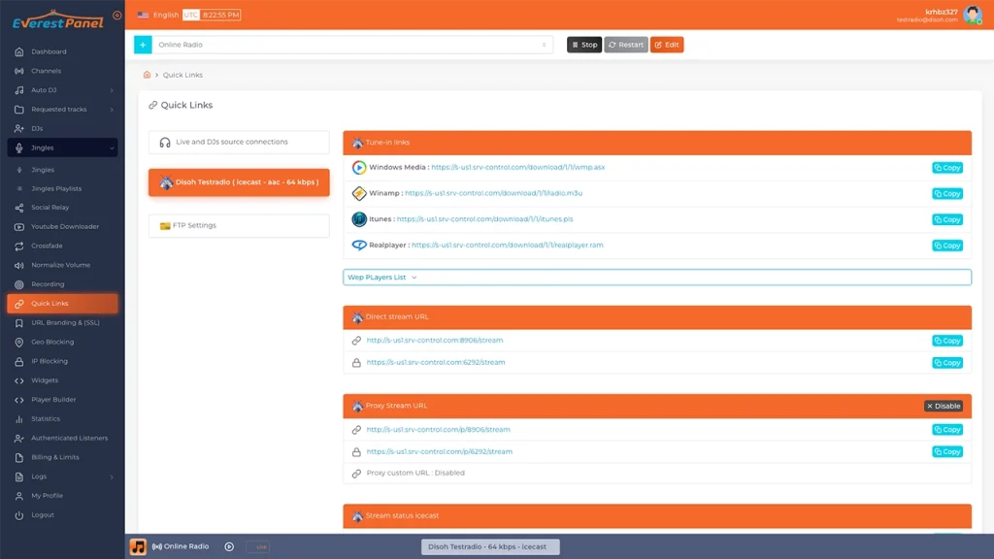The height and width of the screenshot is (559, 994).
Task: Expand the Auto DJ sidebar menu
Action: coord(64,90)
